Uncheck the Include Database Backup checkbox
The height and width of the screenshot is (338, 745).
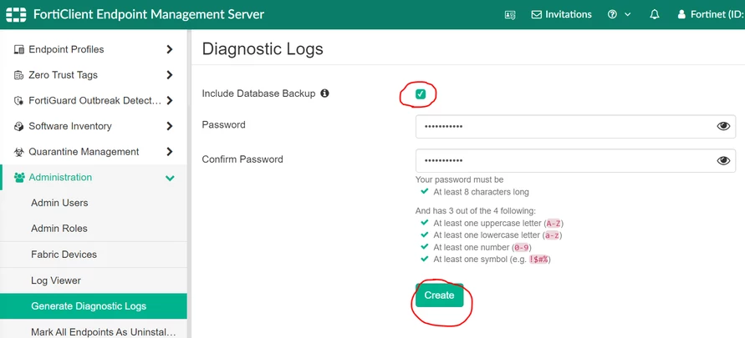(x=420, y=93)
